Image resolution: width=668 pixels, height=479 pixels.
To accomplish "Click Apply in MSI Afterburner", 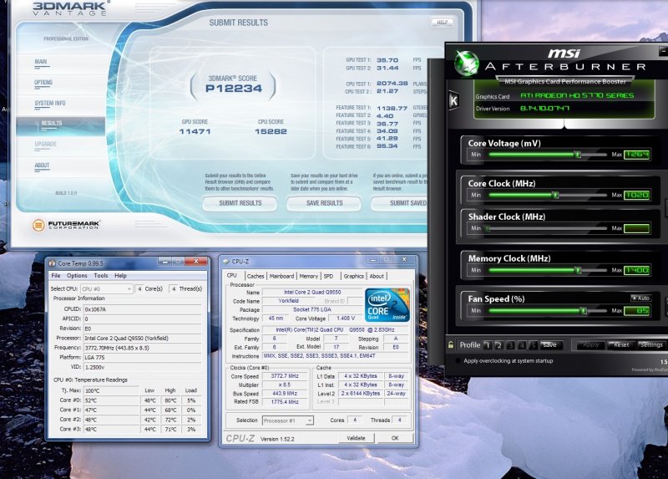I will (590, 344).
